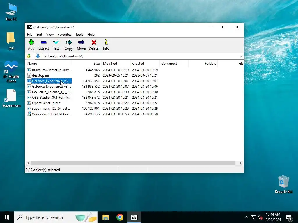Click the 7z icon in title bar

click(x=30, y=27)
